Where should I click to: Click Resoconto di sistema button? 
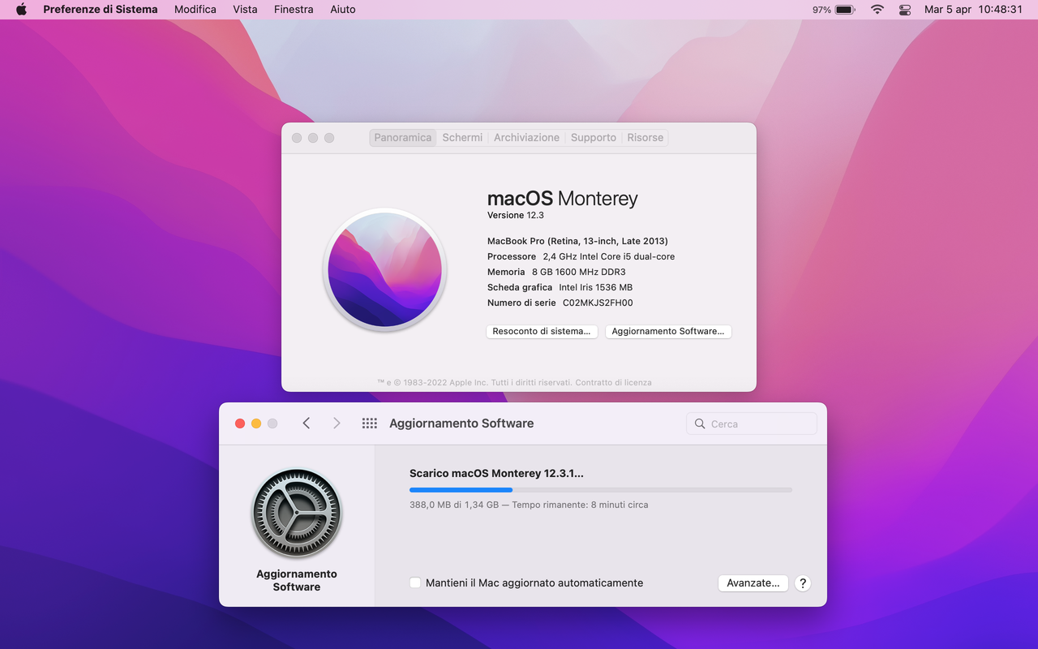coord(542,332)
